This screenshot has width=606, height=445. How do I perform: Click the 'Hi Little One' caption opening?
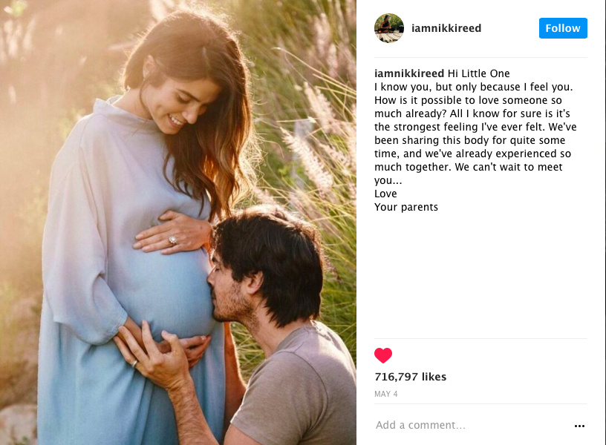[x=478, y=73]
